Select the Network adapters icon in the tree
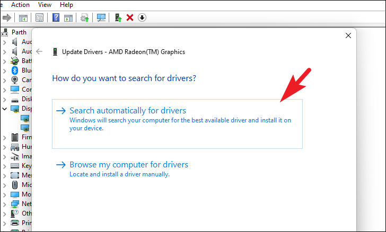 15,204
